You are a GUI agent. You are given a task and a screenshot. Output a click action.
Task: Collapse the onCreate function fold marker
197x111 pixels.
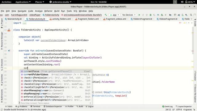[x=12, y=51]
